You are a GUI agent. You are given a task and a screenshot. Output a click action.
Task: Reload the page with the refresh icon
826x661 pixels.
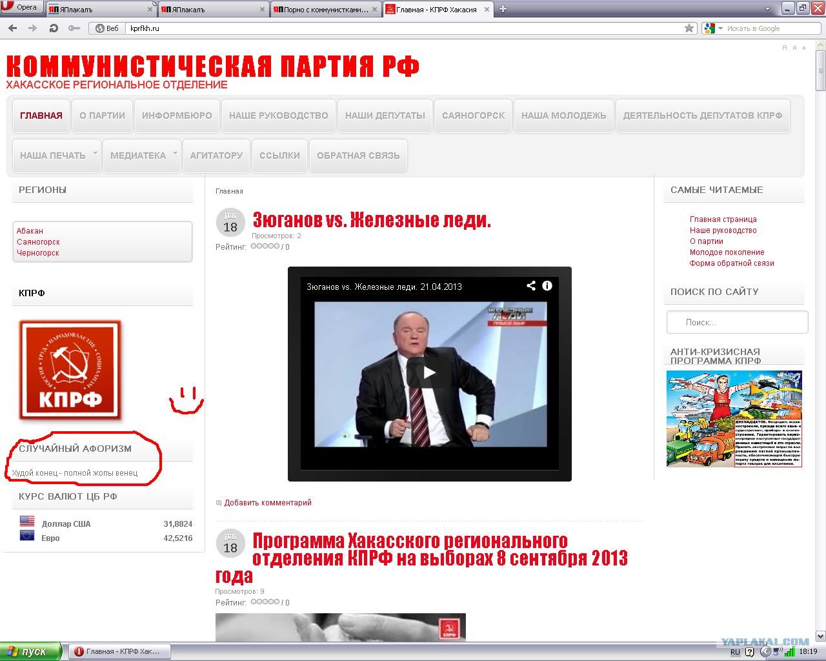[x=54, y=28]
